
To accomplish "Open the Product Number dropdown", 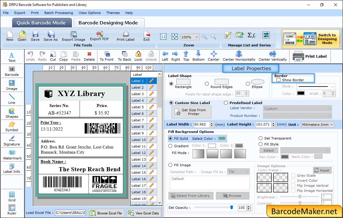I will click(298, 116).
